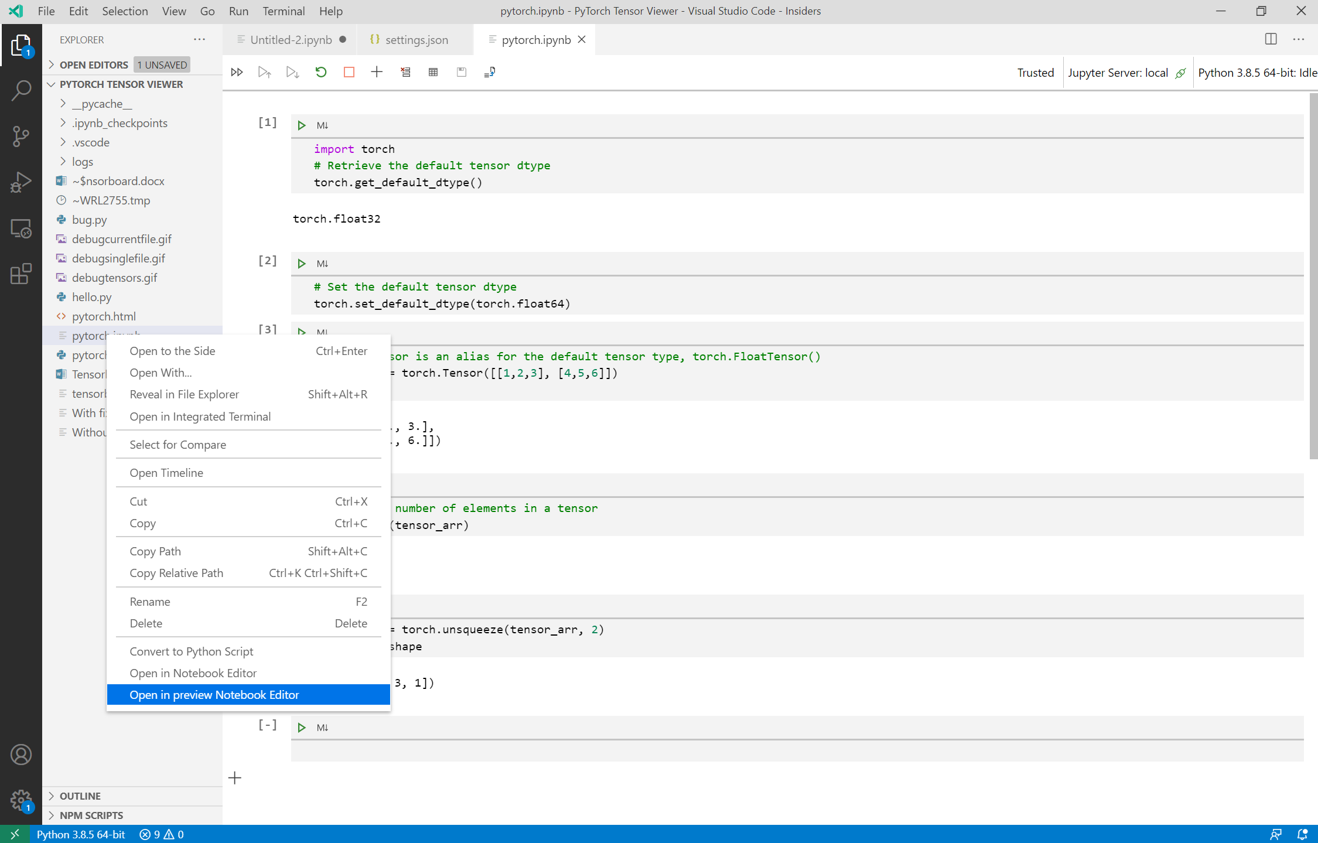The width and height of the screenshot is (1318, 843).
Task: Open Explorer views and more actions ellipsis
Action: pyautogui.click(x=200, y=39)
